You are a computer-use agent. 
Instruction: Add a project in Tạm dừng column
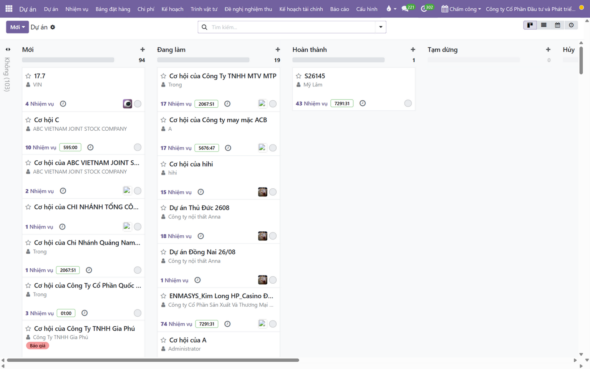548,50
